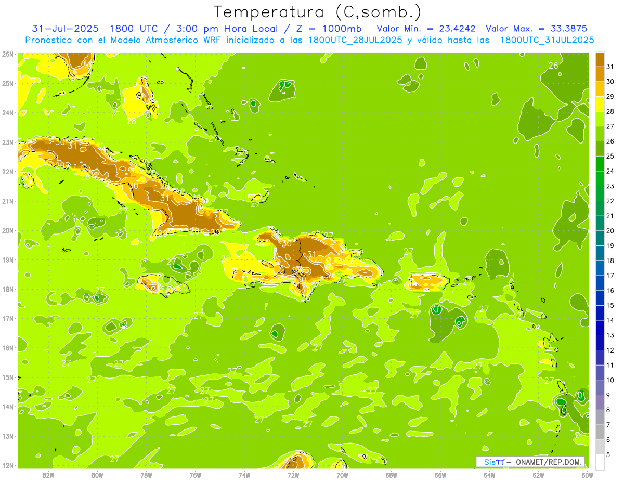Screen dimensions: 624x482
Task: Pick legend swatch between 29 and 30
Action: (x=600, y=89)
